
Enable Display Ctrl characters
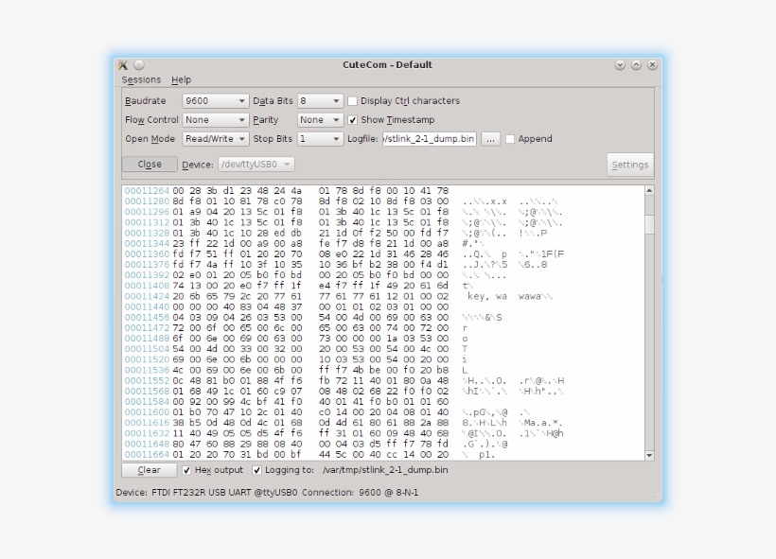coord(351,100)
